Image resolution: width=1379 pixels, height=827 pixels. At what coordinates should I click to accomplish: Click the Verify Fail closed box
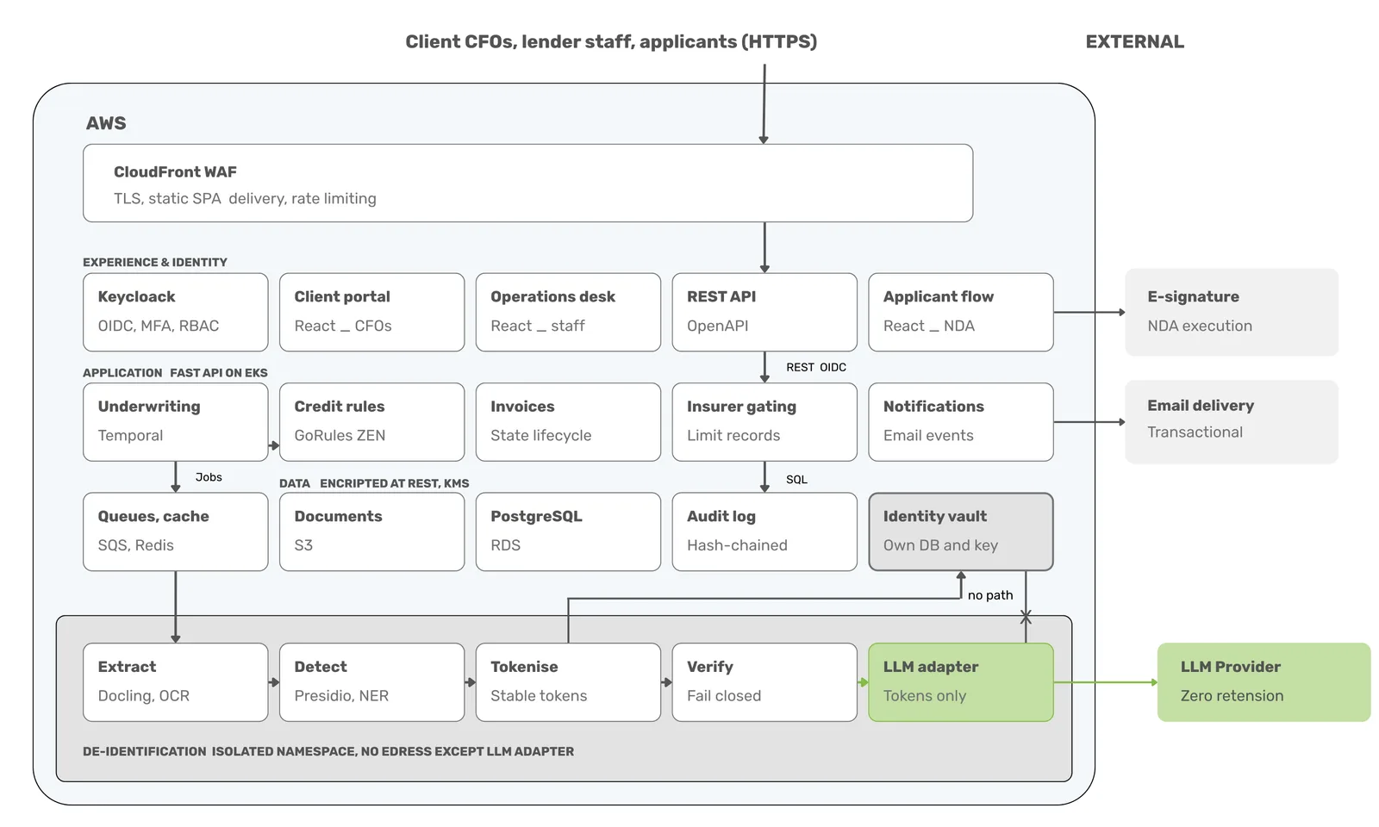point(764,682)
